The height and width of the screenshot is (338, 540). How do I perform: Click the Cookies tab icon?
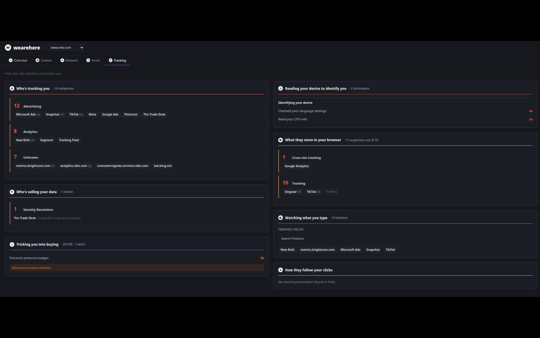click(x=37, y=60)
